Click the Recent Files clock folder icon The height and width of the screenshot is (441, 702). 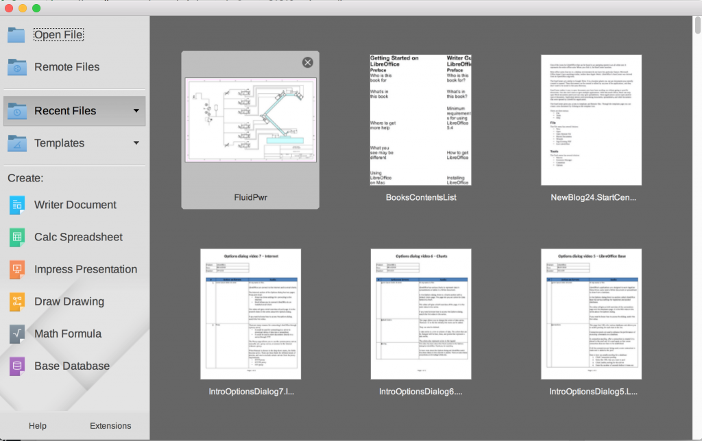click(x=17, y=111)
